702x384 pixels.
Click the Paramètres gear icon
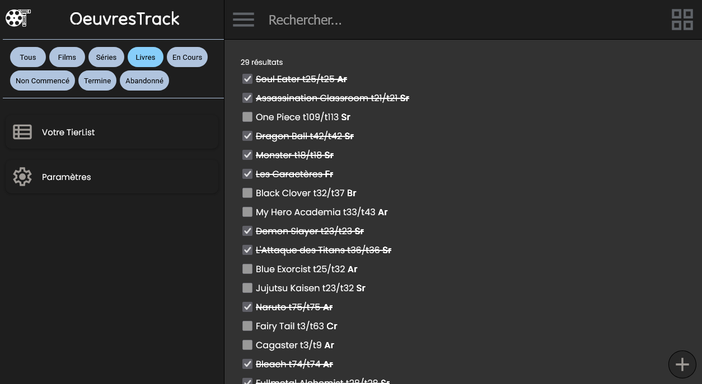point(22,177)
